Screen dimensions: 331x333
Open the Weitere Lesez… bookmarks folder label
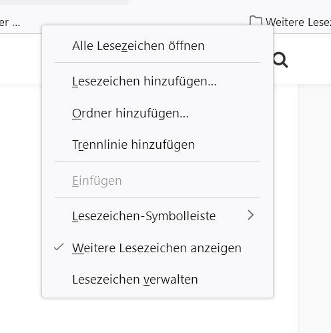click(x=298, y=22)
